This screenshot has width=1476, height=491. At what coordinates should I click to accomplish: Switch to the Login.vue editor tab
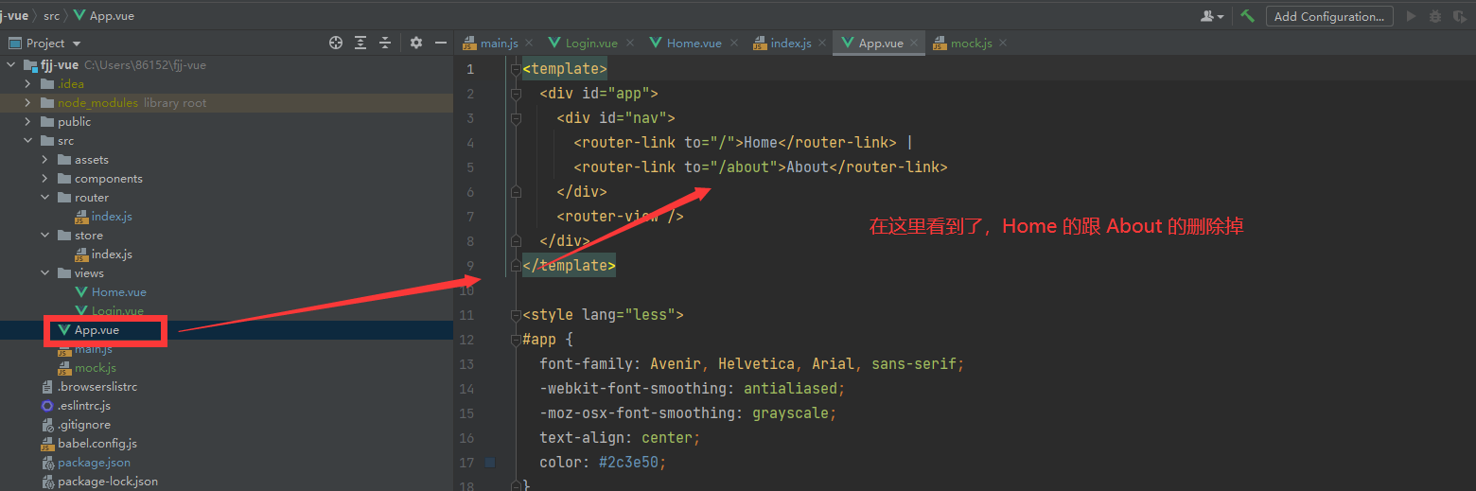(591, 43)
